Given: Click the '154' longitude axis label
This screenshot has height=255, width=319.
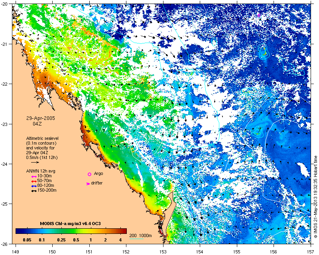Looking at the screenshot, I should [200, 252].
